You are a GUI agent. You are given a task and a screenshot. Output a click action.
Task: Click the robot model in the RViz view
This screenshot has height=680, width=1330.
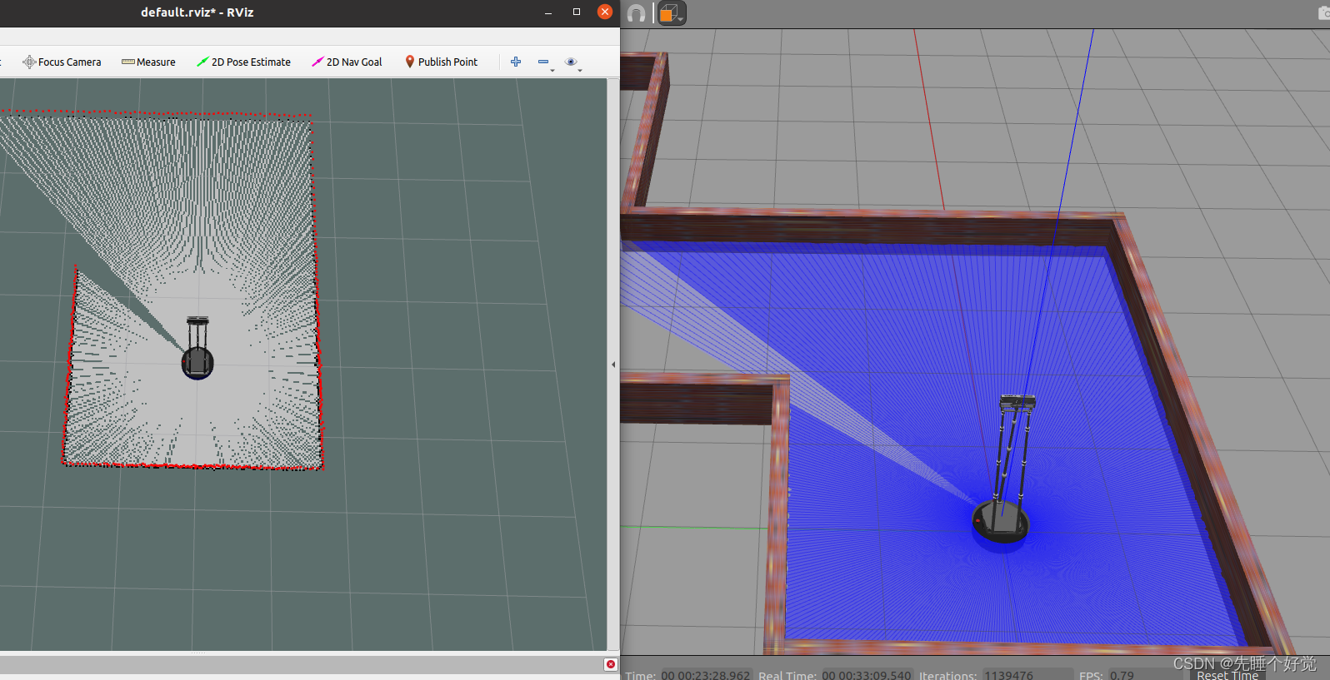click(197, 348)
